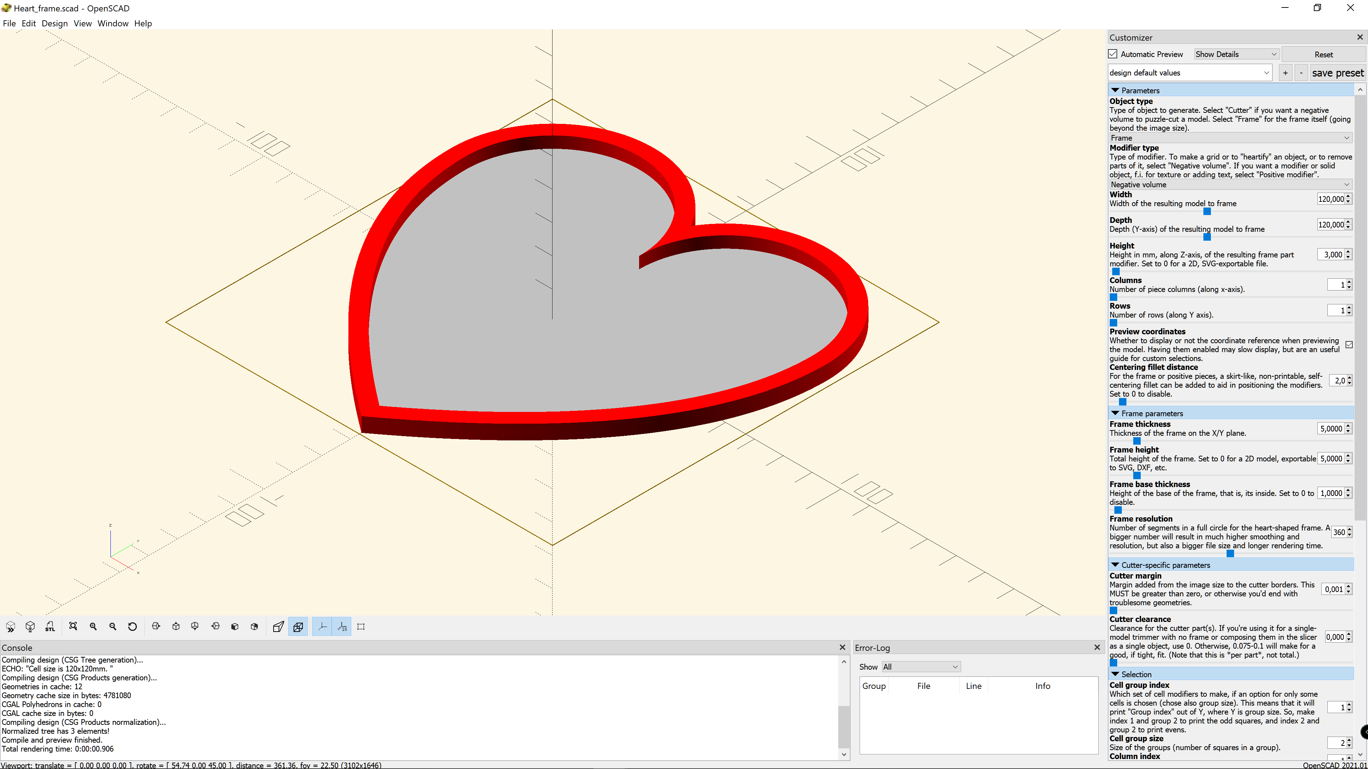Screen dimensions: 1368x769
Task: Open the Design menu
Action: 55,23
